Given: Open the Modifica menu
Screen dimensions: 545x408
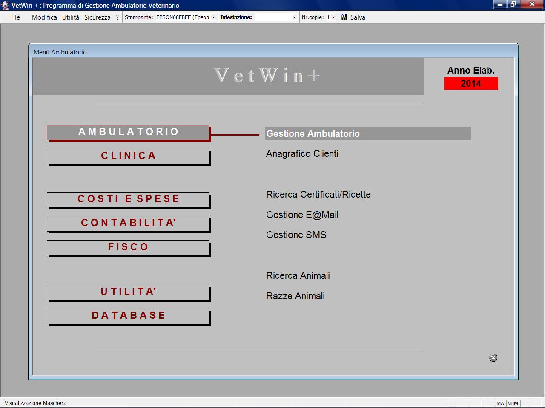Looking at the screenshot, I should click(44, 17).
